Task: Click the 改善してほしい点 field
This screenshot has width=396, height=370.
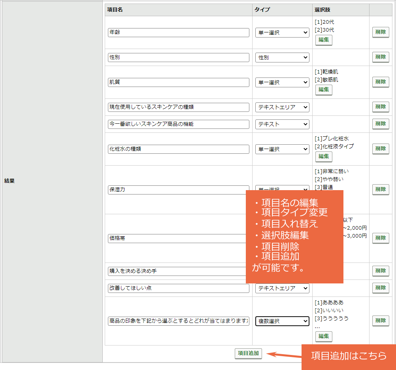Action: [x=179, y=288]
